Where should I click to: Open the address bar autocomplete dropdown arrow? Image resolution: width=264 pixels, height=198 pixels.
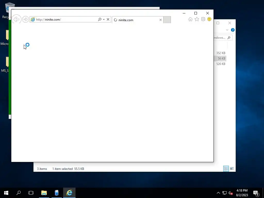click(x=104, y=19)
